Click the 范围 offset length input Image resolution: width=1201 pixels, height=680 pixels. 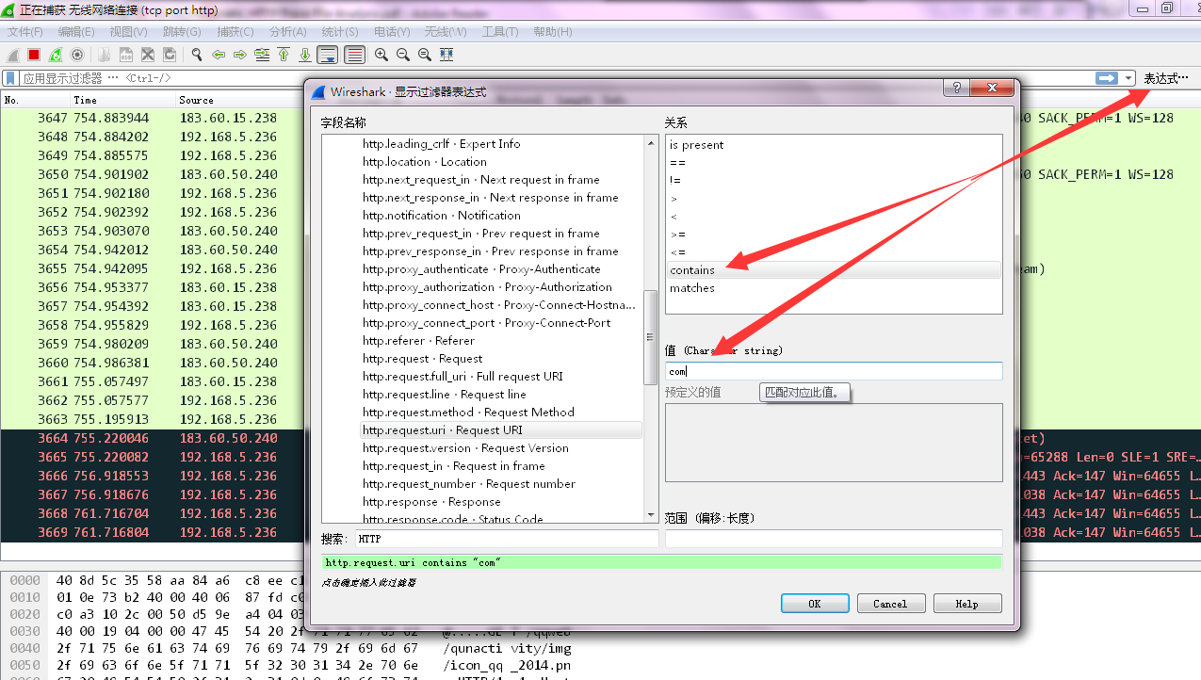pyautogui.click(x=834, y=539)
